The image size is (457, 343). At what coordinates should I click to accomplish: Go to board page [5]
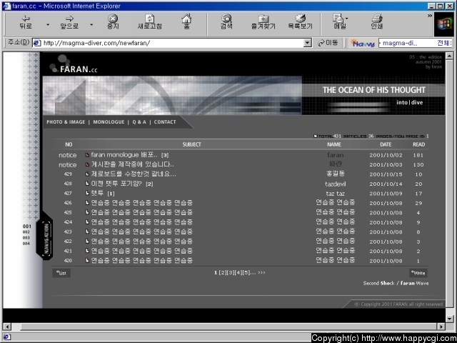pyautogui.click(x=246, y=273)
